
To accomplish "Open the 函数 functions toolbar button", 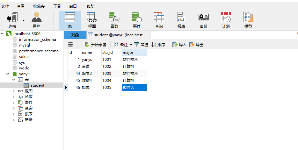I will pos(114,20).
